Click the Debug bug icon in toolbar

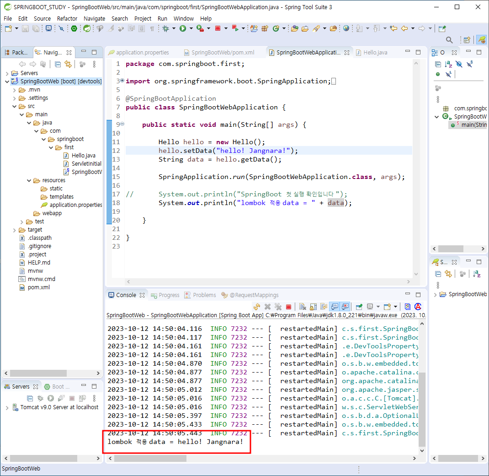pyautogui.click(x=165, y=28)
